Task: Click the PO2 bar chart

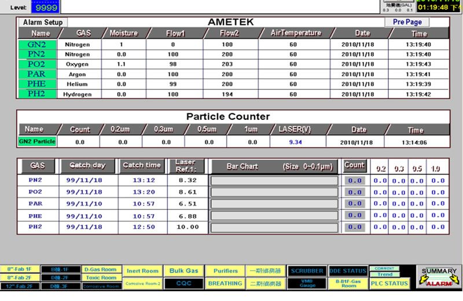Action: (274, 192)
